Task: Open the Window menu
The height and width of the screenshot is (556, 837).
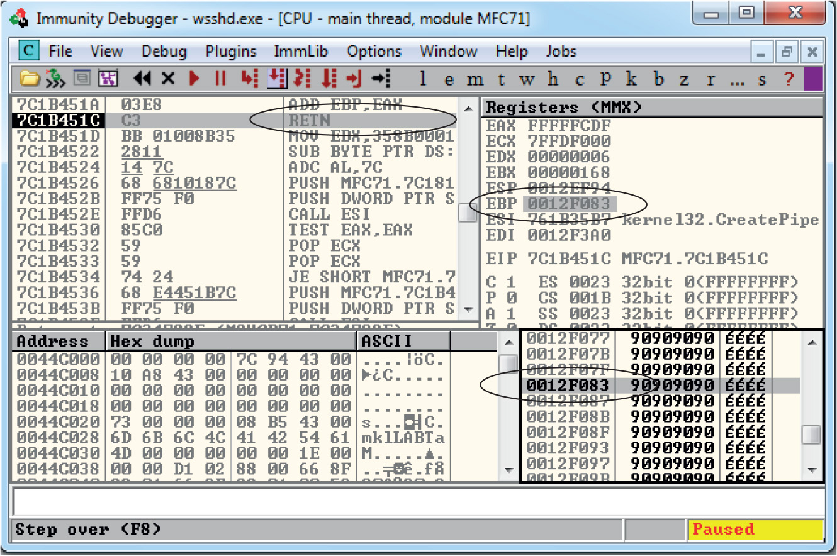Action: 449,51
